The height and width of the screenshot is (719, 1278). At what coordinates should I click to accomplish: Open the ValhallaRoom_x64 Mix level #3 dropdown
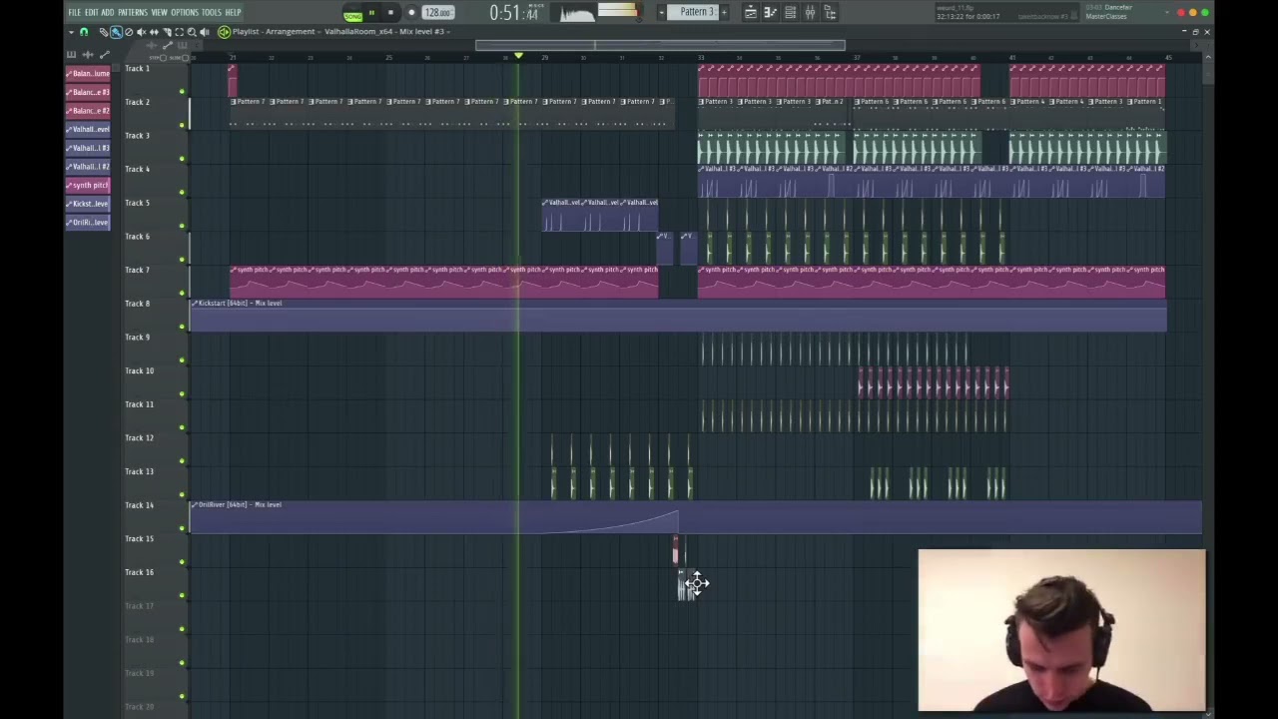[389, 31]
